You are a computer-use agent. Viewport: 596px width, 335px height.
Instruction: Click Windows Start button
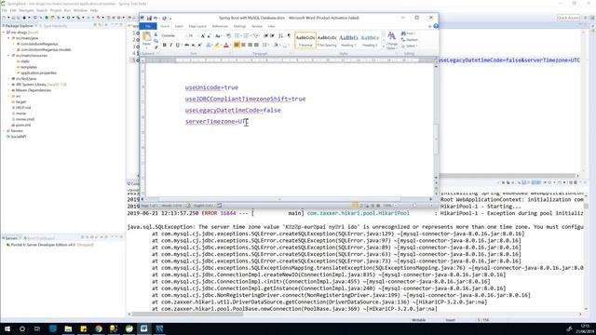[7, 328]
